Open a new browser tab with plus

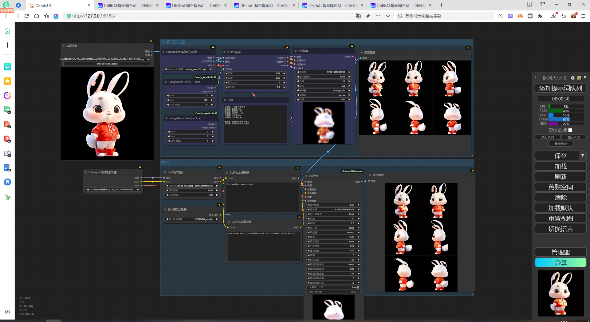[x=441, y=5]
